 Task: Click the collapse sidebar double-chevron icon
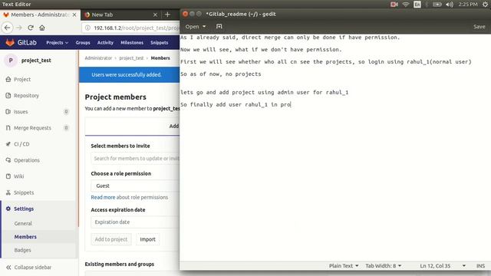point(8,268)
